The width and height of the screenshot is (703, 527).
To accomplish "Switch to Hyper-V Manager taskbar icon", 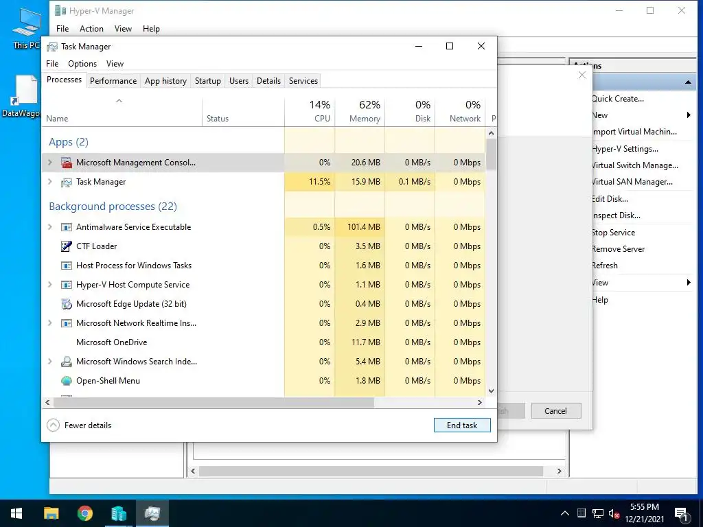I will pyautogui.click(x=119, y=513).
